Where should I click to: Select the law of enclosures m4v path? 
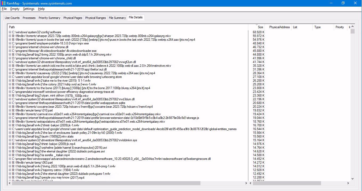[67, 133]
